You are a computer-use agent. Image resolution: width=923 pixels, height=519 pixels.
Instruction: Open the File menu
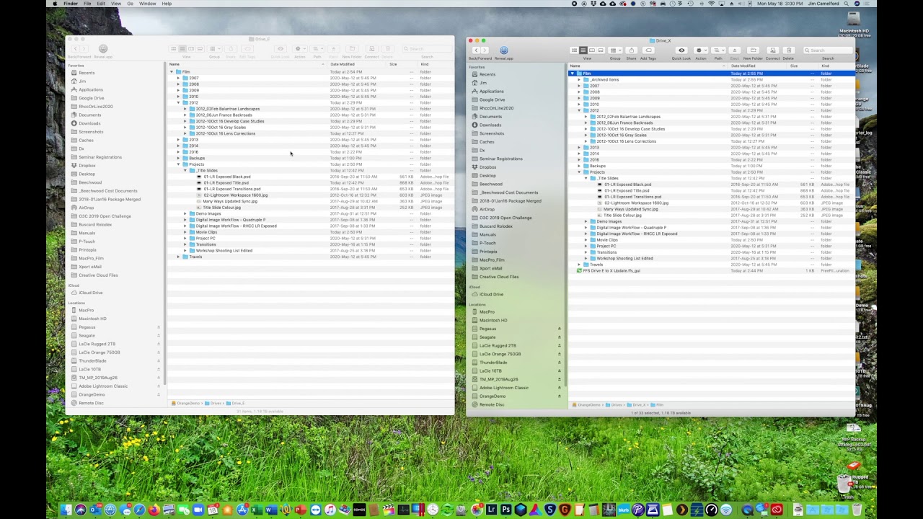[87, 4]
